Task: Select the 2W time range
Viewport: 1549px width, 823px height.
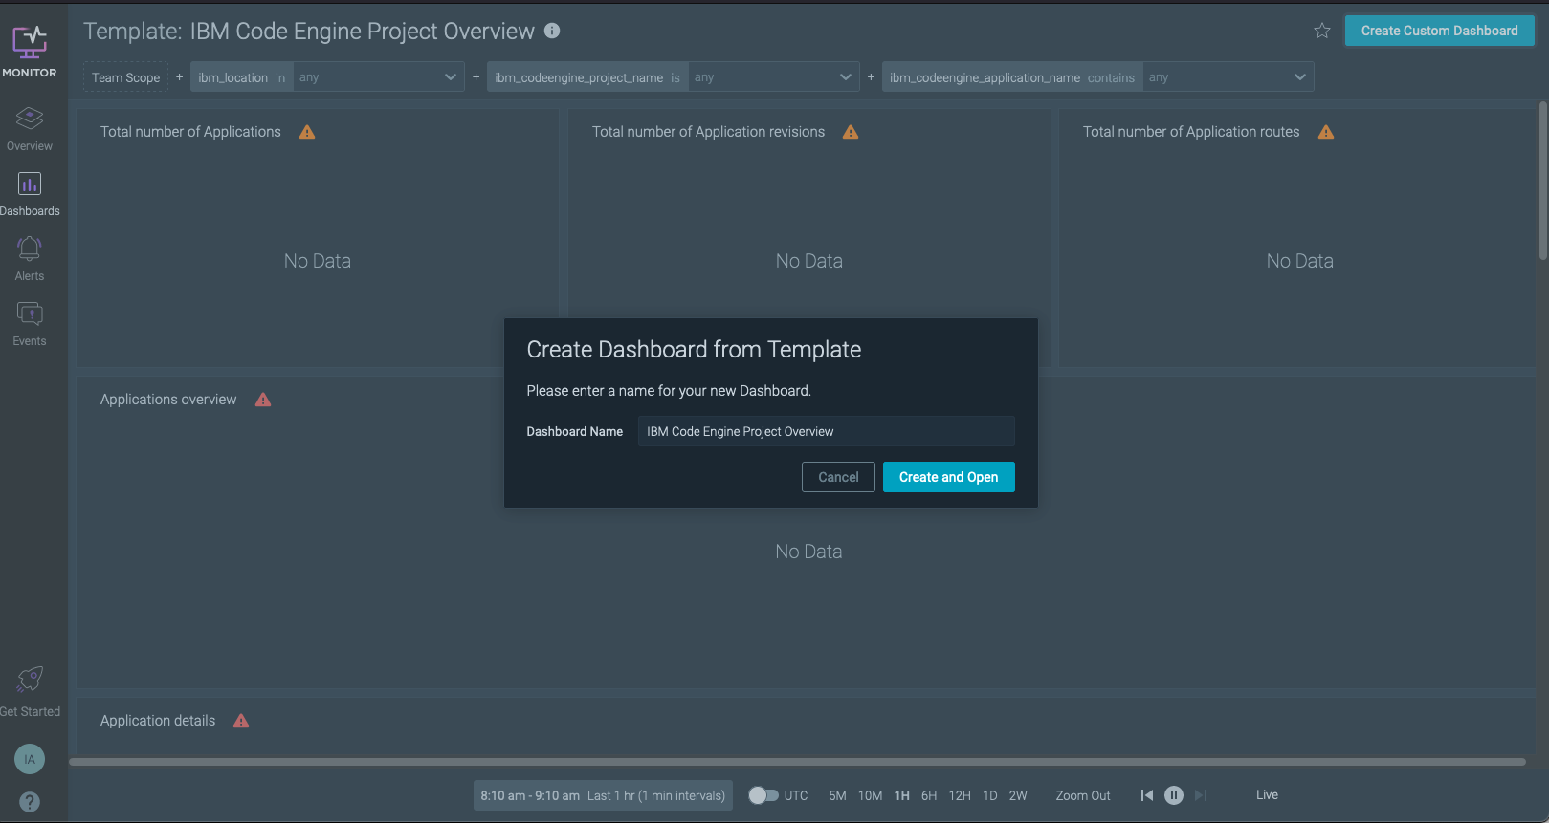Action: tap(1018, 795)
